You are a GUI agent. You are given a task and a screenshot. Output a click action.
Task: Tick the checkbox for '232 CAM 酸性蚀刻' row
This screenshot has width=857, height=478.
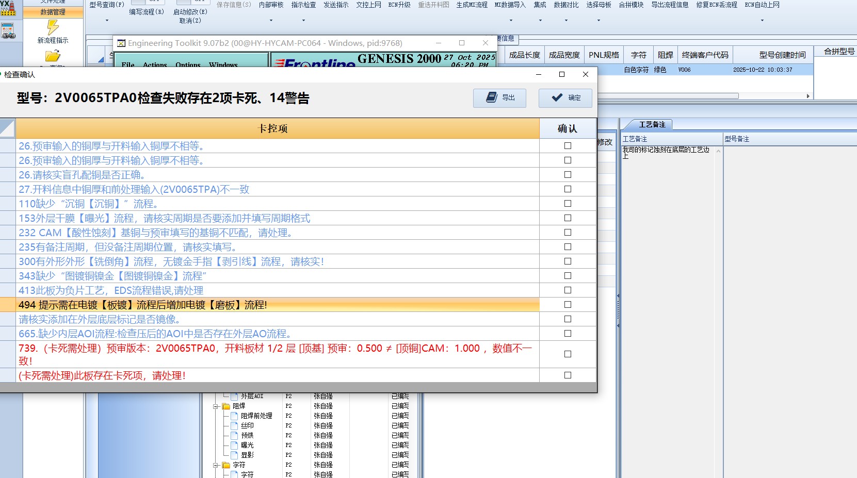568,233
